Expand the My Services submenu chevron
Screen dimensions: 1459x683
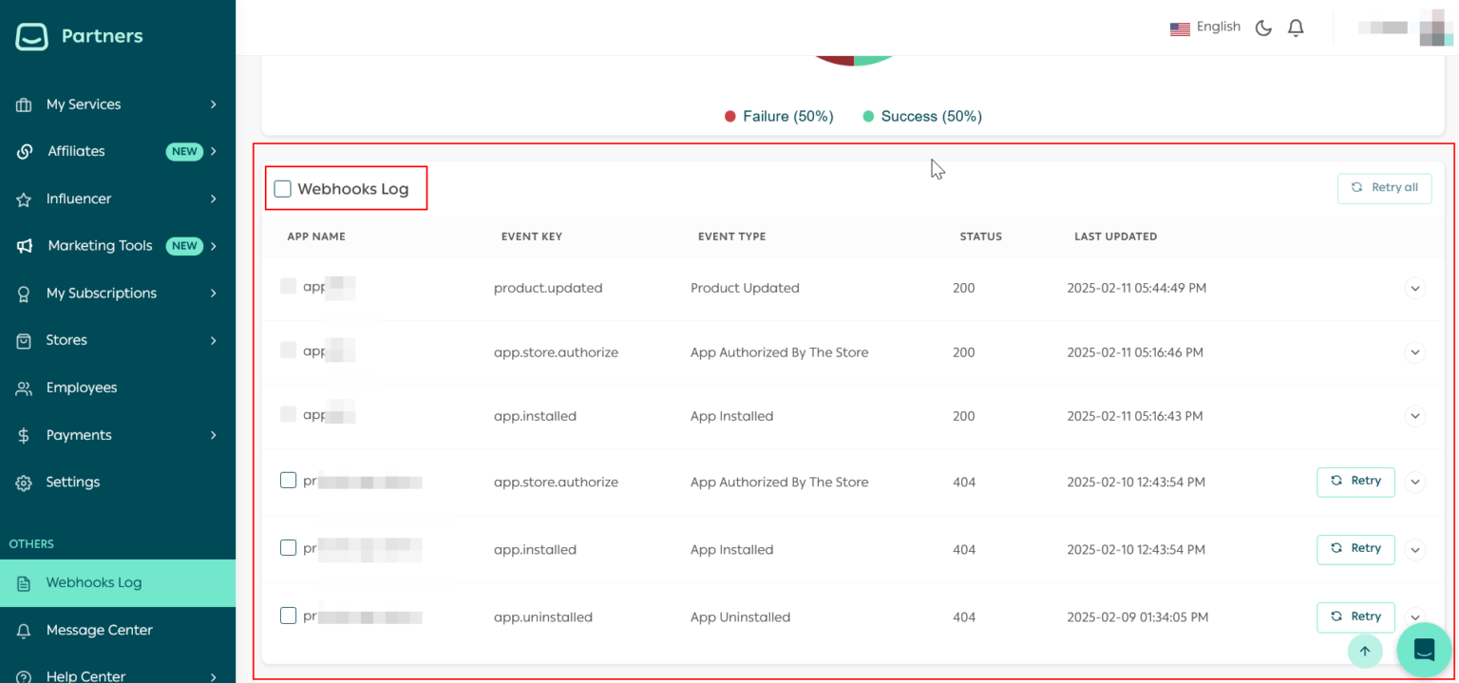[x=214, y=104]
